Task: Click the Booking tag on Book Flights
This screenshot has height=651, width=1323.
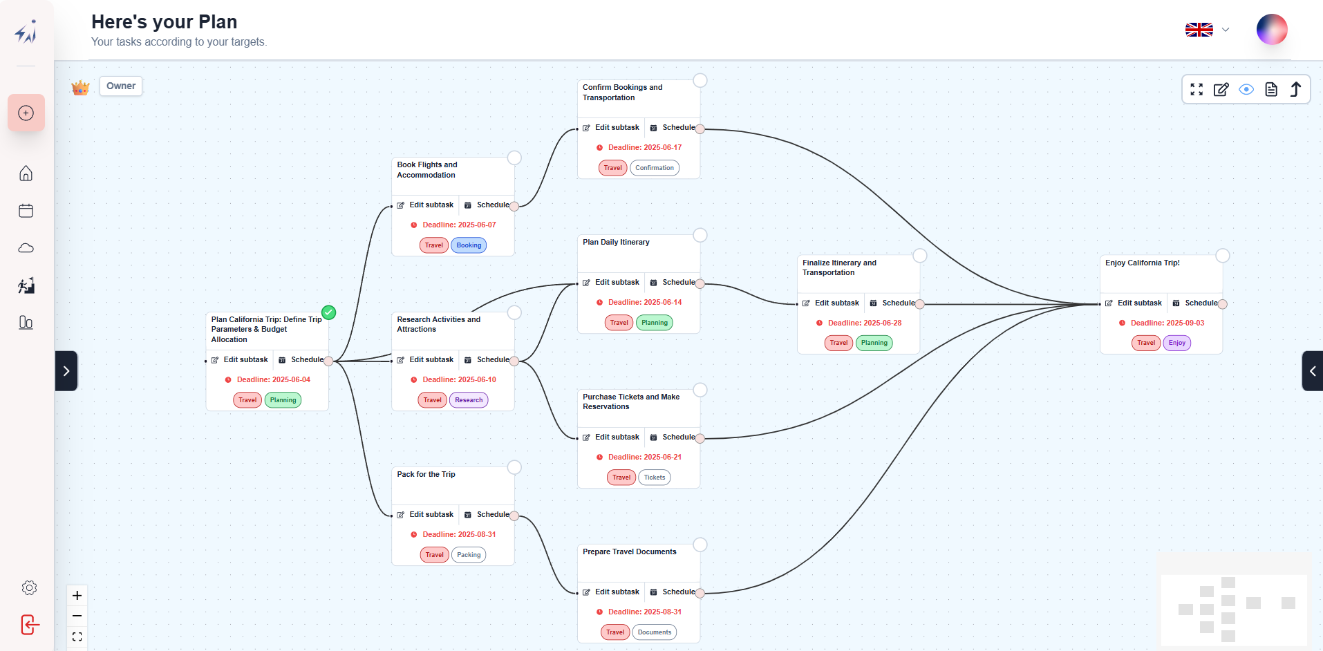Action: [x=469, y=245]
